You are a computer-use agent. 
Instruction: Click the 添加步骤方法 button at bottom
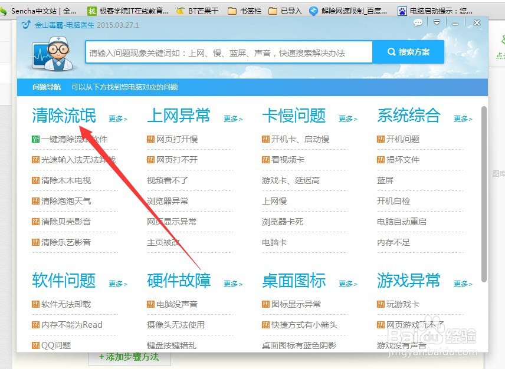tap(129, 358)
